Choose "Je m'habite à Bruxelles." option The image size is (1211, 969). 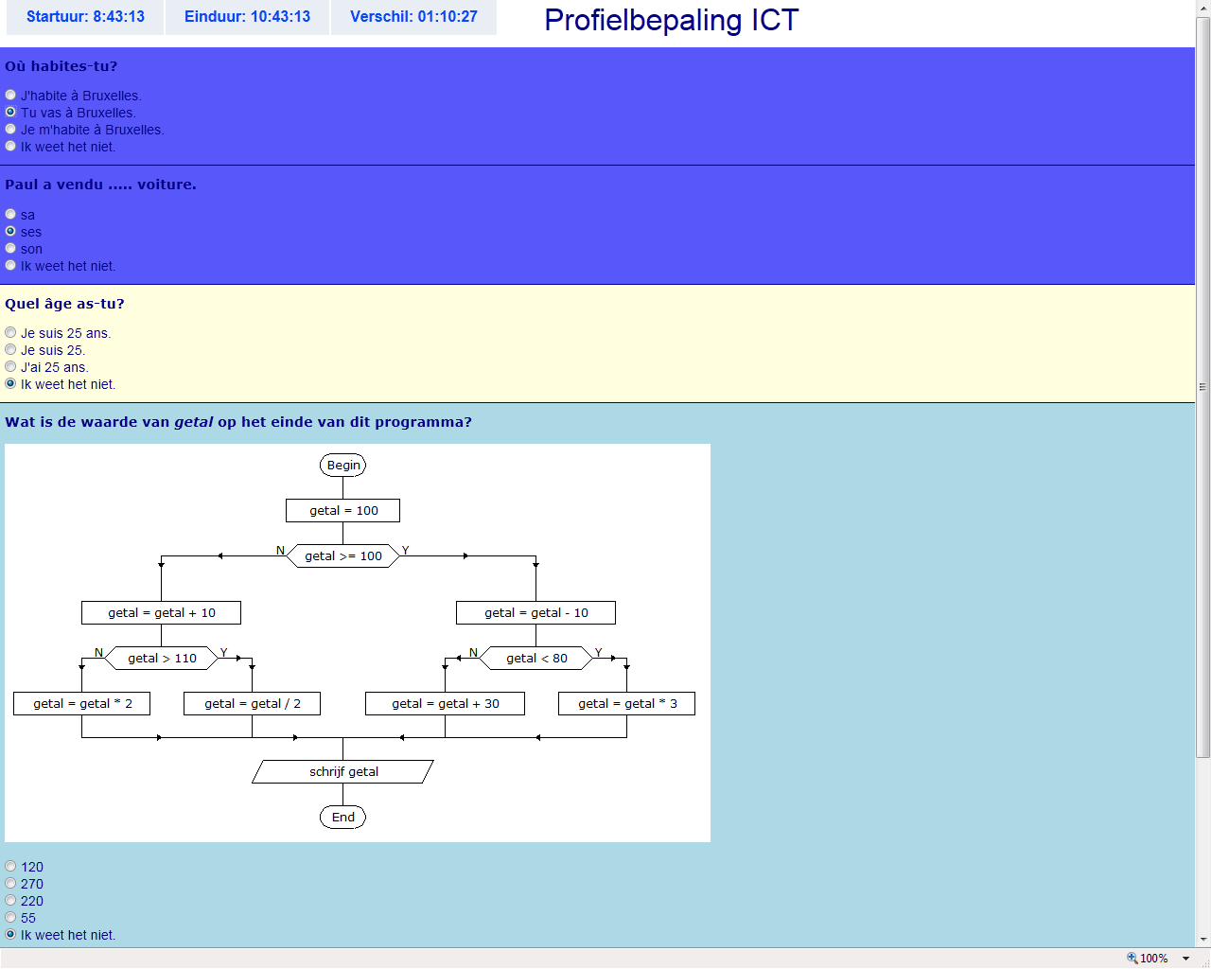[10, 130]
